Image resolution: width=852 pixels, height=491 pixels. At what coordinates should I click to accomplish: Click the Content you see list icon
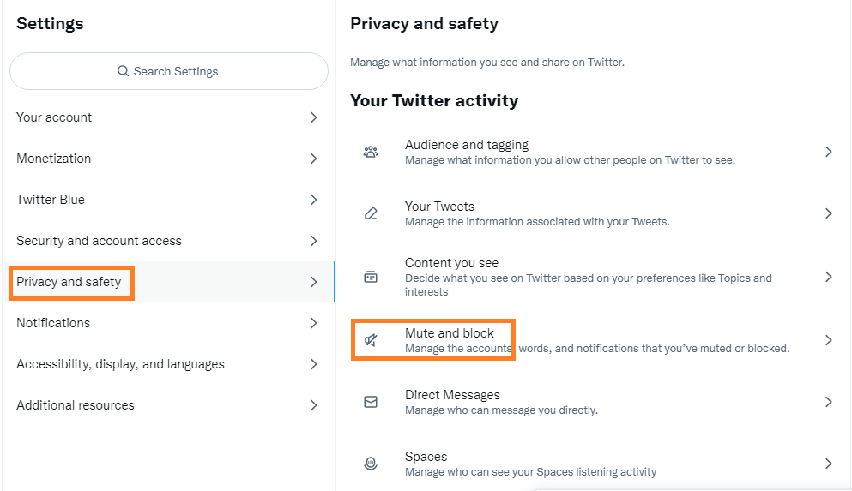click(x=371, y=278)
